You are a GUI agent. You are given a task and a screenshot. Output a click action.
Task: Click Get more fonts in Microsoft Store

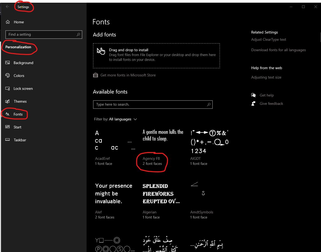[x=128, y=75]
